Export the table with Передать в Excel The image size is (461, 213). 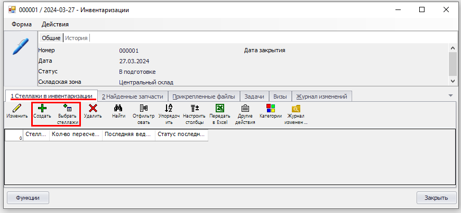(x=220, y=109)
